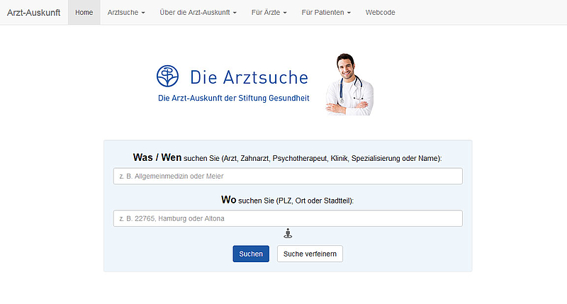Click the doctor photo in the banner
The height and width of the screenshot is (304, 567).
coord(349,84)
